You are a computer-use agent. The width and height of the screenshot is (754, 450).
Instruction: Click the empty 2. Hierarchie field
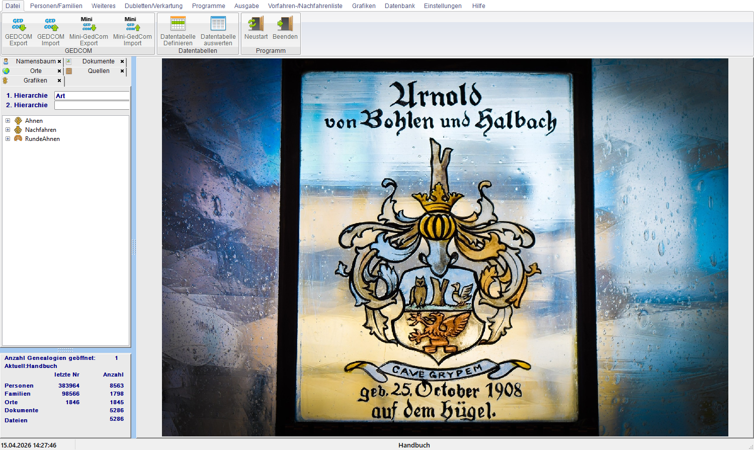tap(92, 105)
